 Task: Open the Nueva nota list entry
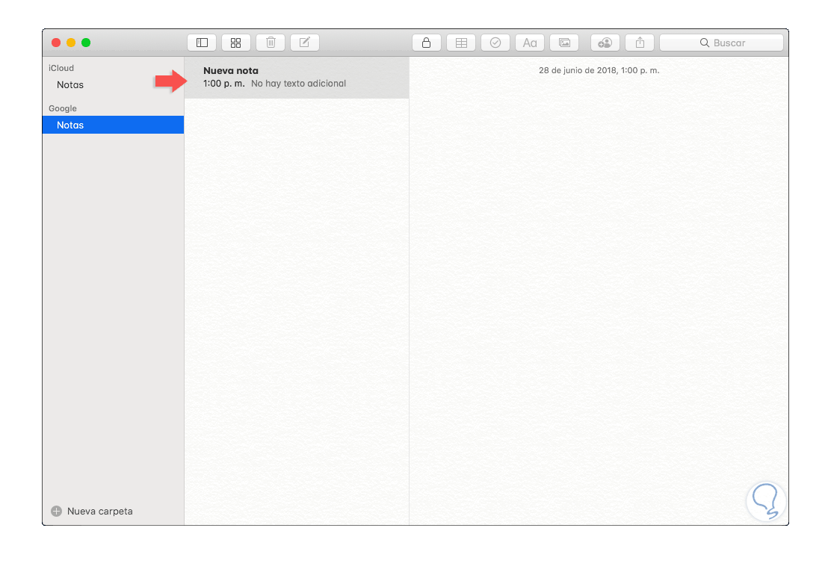[x=297, y=78]
